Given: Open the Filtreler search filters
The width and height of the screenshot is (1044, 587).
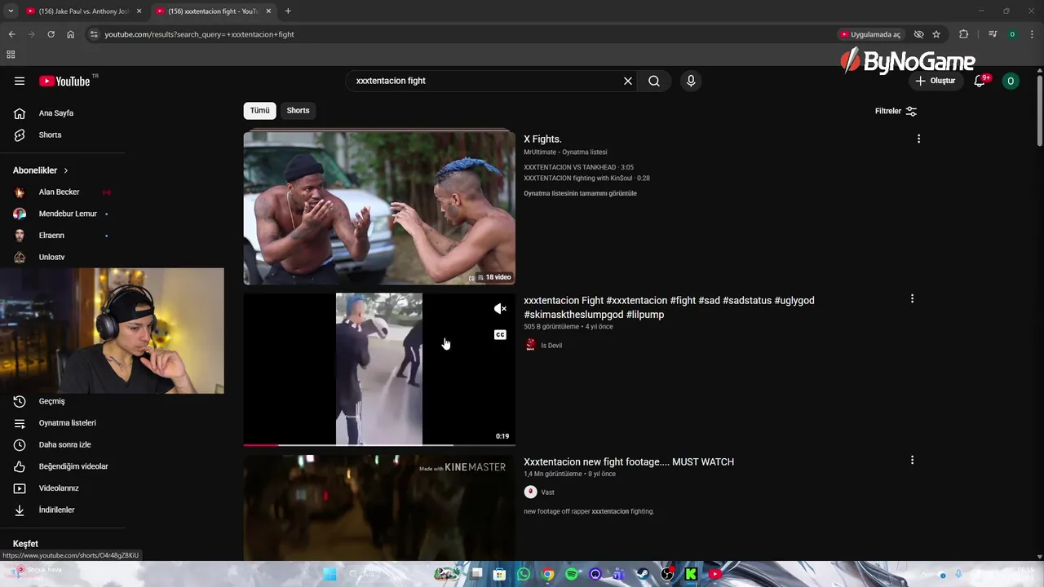Looking at the screenshot, I should [896, 111].
